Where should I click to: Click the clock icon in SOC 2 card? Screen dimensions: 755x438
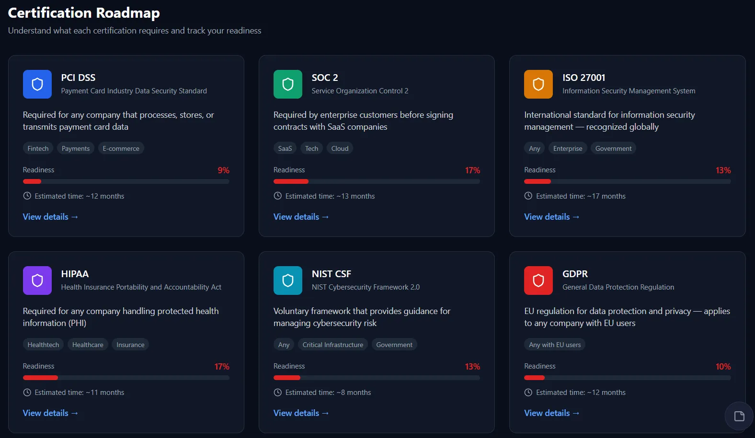(278, 196)
